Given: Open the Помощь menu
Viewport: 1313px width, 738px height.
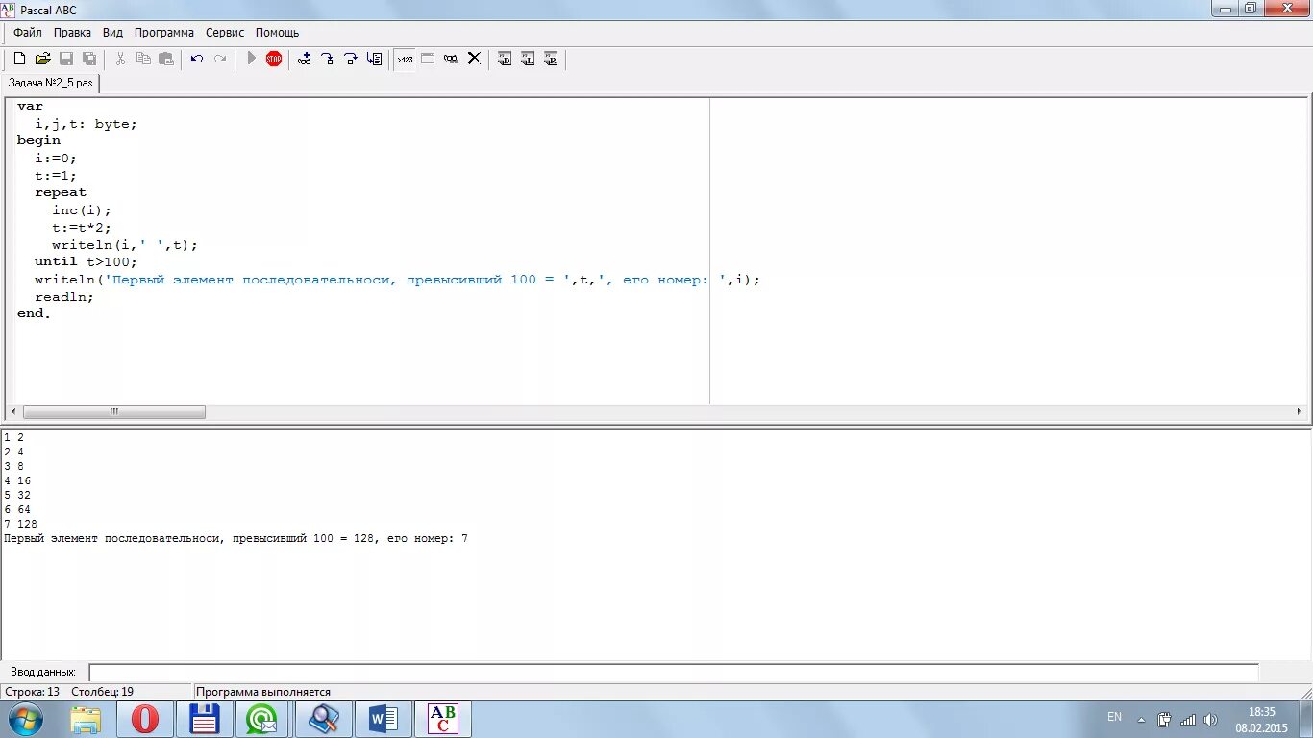Looking at the screenshot, I should [x=278, y=33].
